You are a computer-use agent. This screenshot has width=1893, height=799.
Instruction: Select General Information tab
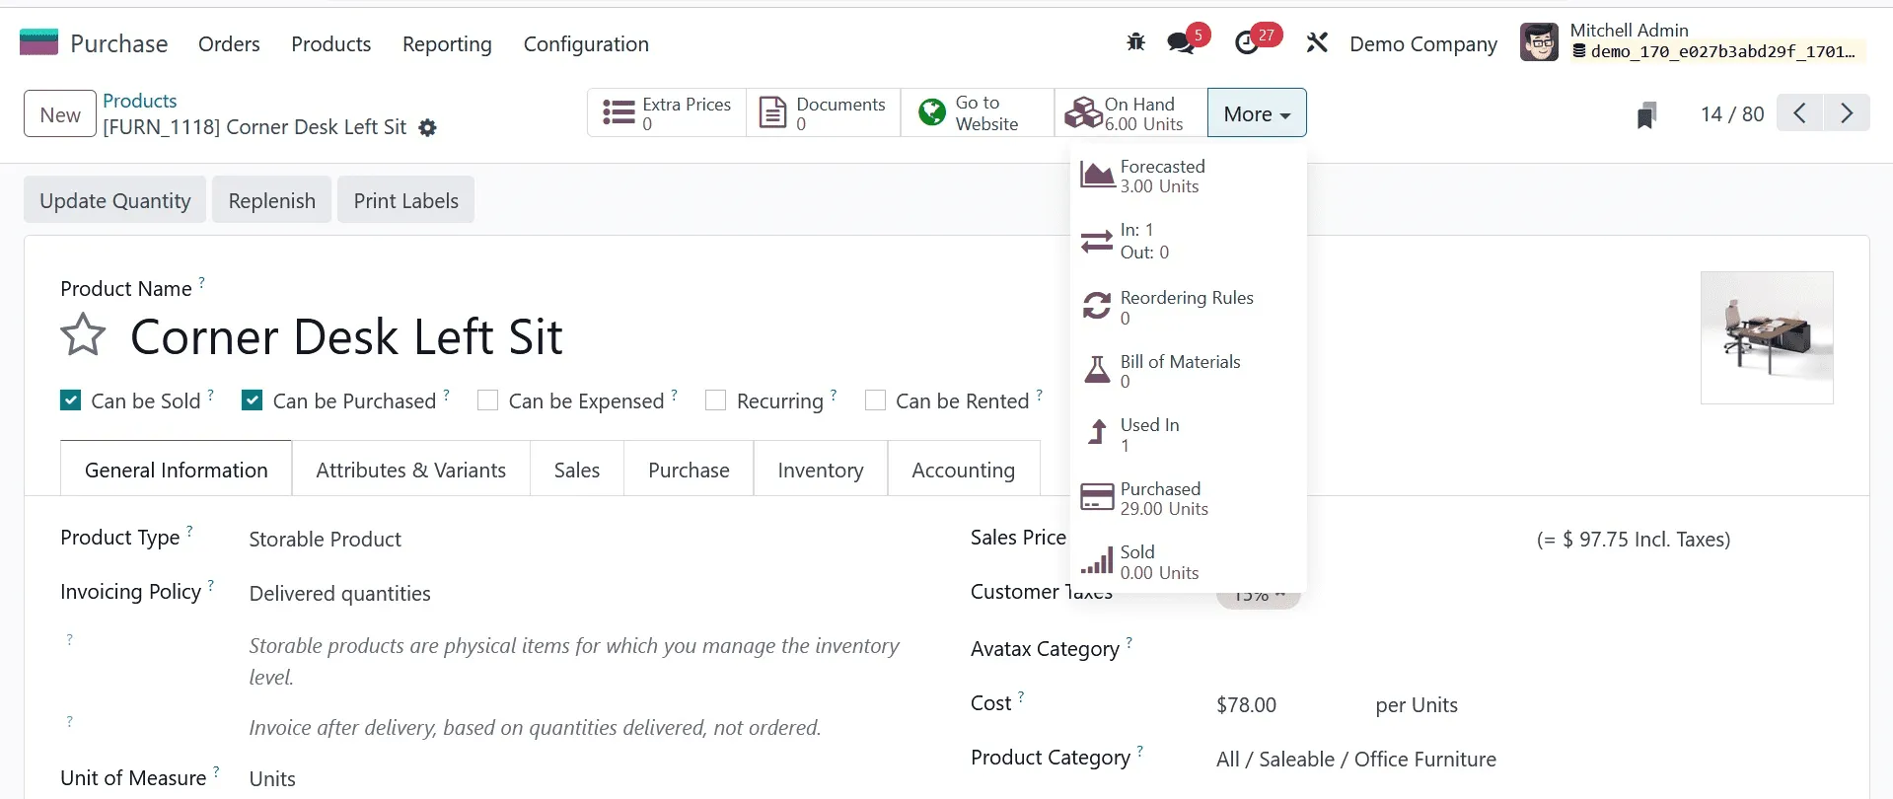(177, 470)
